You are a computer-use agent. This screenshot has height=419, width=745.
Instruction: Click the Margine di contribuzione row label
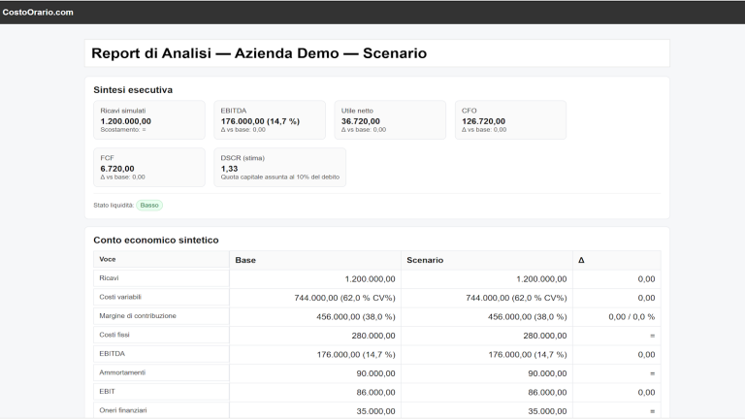pyautogui.click(x=138, y=315)
